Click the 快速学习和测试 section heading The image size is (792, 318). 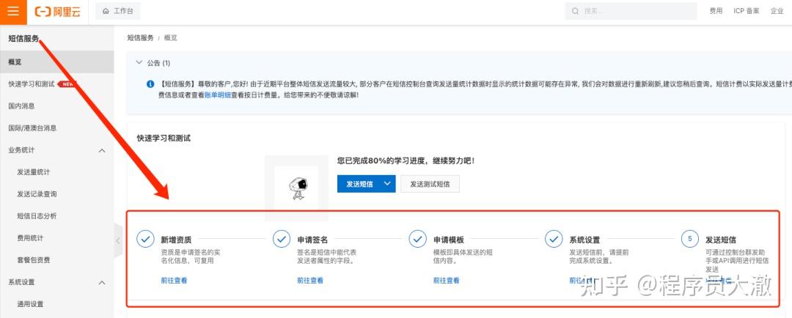pyautogui.click(x=164, y=138)
